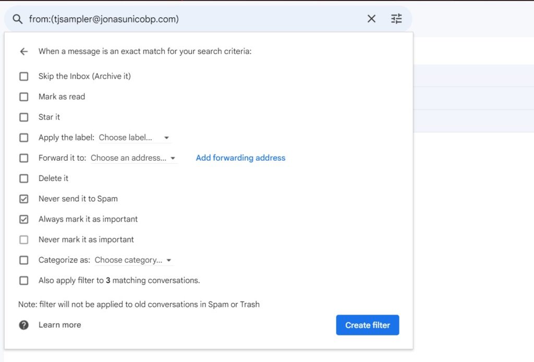Enable Skip the Inbox checkbox
Image resolution: width=534 pixels, height=362 pixels.
tap(23, 77)
